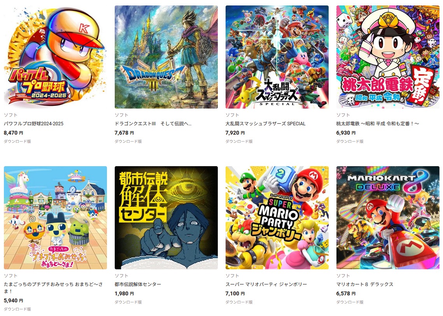Open the 都市伝説解体センター title link
Image resolution: width=443 pixels, height=316 pixels.
point(138,284)
